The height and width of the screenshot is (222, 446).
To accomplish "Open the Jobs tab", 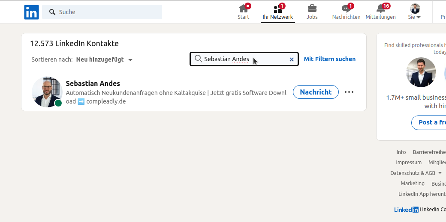I will click(312, 12).
